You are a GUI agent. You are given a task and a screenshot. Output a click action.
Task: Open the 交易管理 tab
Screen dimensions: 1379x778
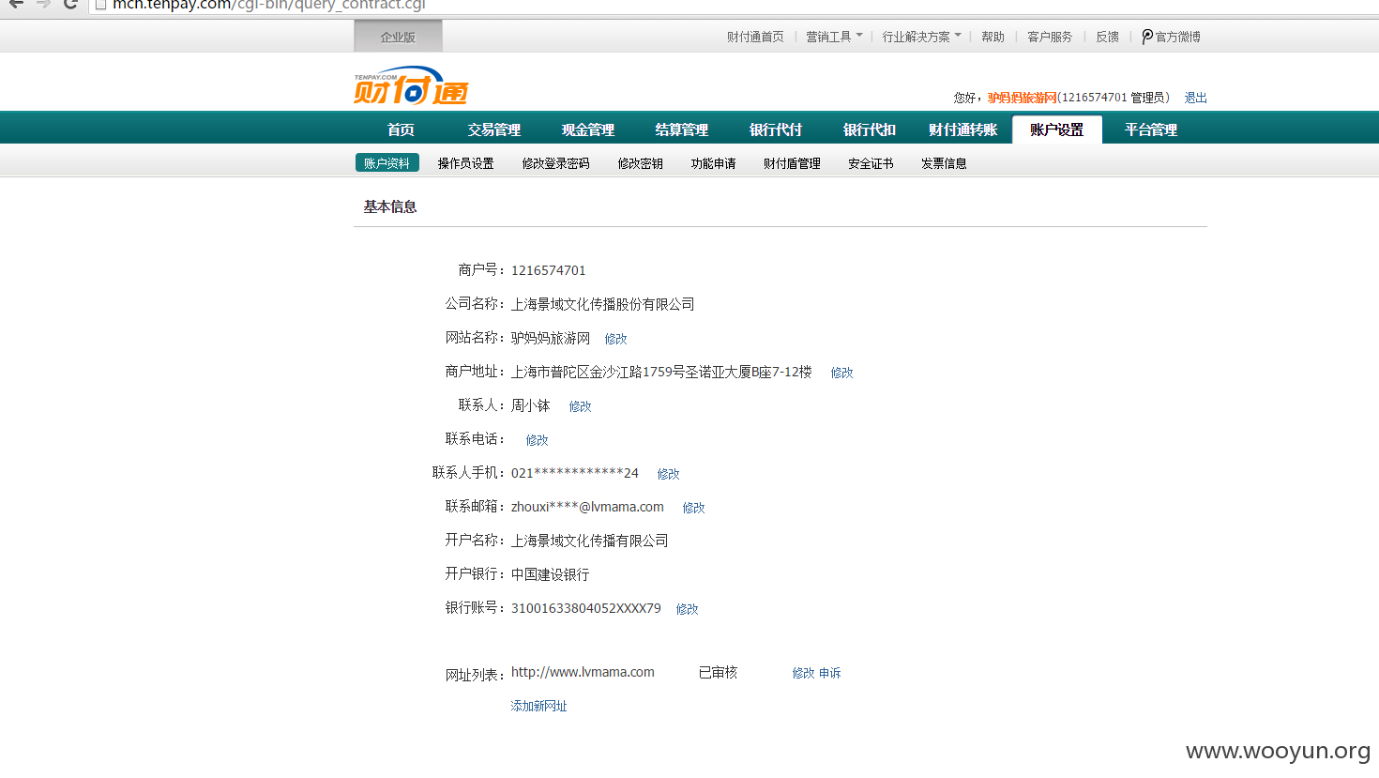[494, 130]
